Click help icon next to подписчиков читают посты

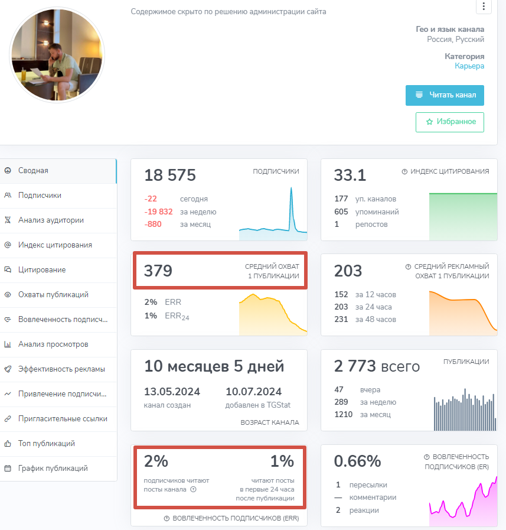click(x=193, y=489)
